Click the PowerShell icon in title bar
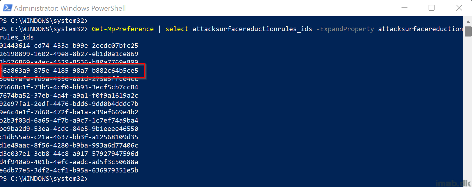Image resolution: width=472 pixels, height=187 pixels. 7,8
